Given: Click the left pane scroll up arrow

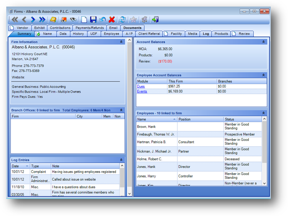Looking at the screenshot, I should pyautogui.click(x=129, y=40).
